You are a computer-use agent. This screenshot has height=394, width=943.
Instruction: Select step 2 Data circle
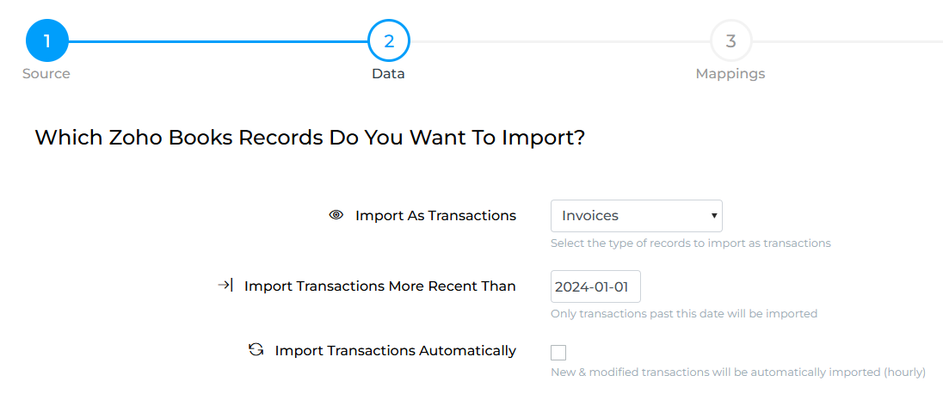389,41
